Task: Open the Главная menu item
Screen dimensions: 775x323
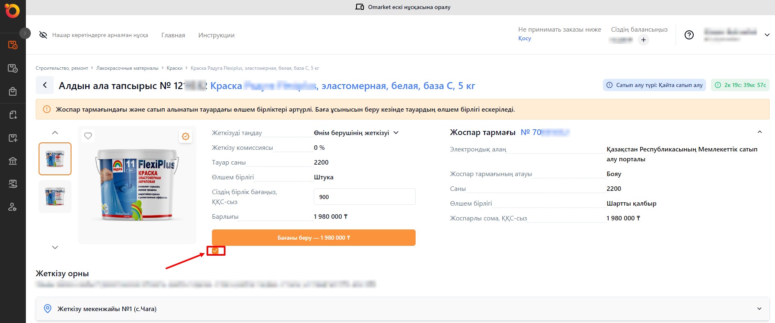Action: point(173,35)
